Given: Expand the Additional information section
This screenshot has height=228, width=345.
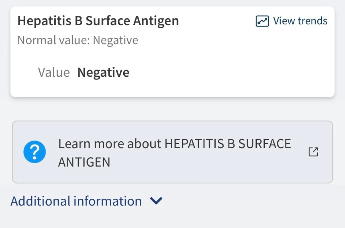Looking at the screenshot, I should (76, 201).
